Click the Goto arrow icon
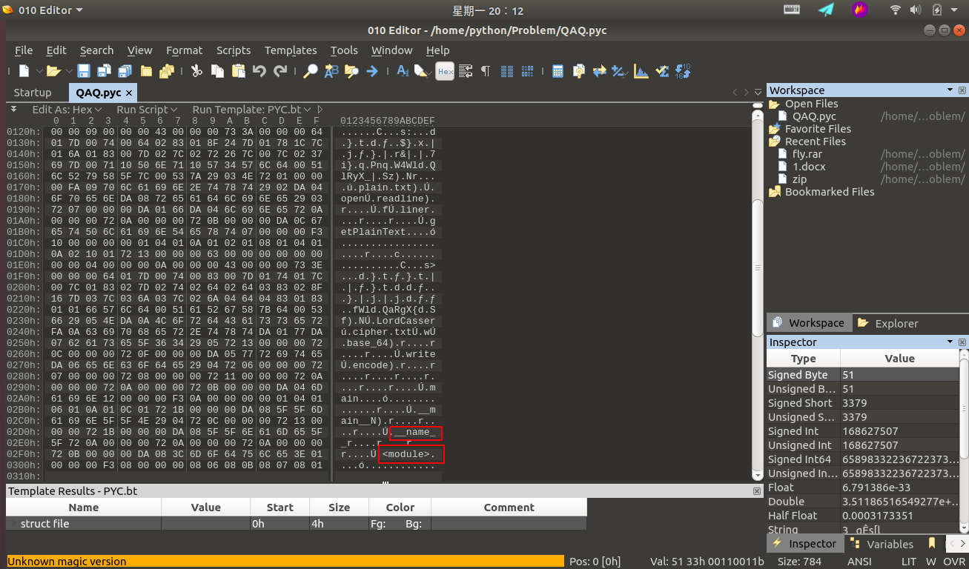The height and width of the screenshot is (569, 969). [372, 71]
